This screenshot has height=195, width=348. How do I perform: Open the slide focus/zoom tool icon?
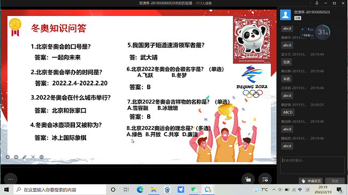tap(33, 157)
